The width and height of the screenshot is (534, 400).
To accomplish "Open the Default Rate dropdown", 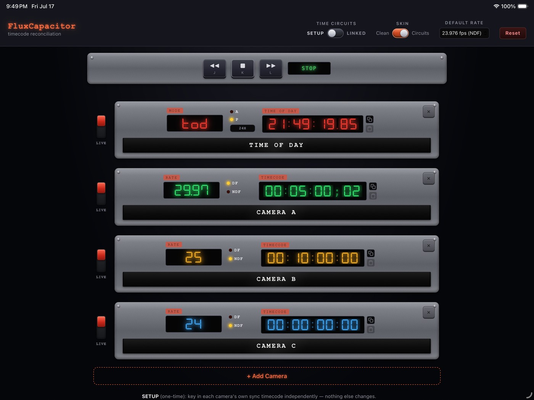I will click(464, 33).
